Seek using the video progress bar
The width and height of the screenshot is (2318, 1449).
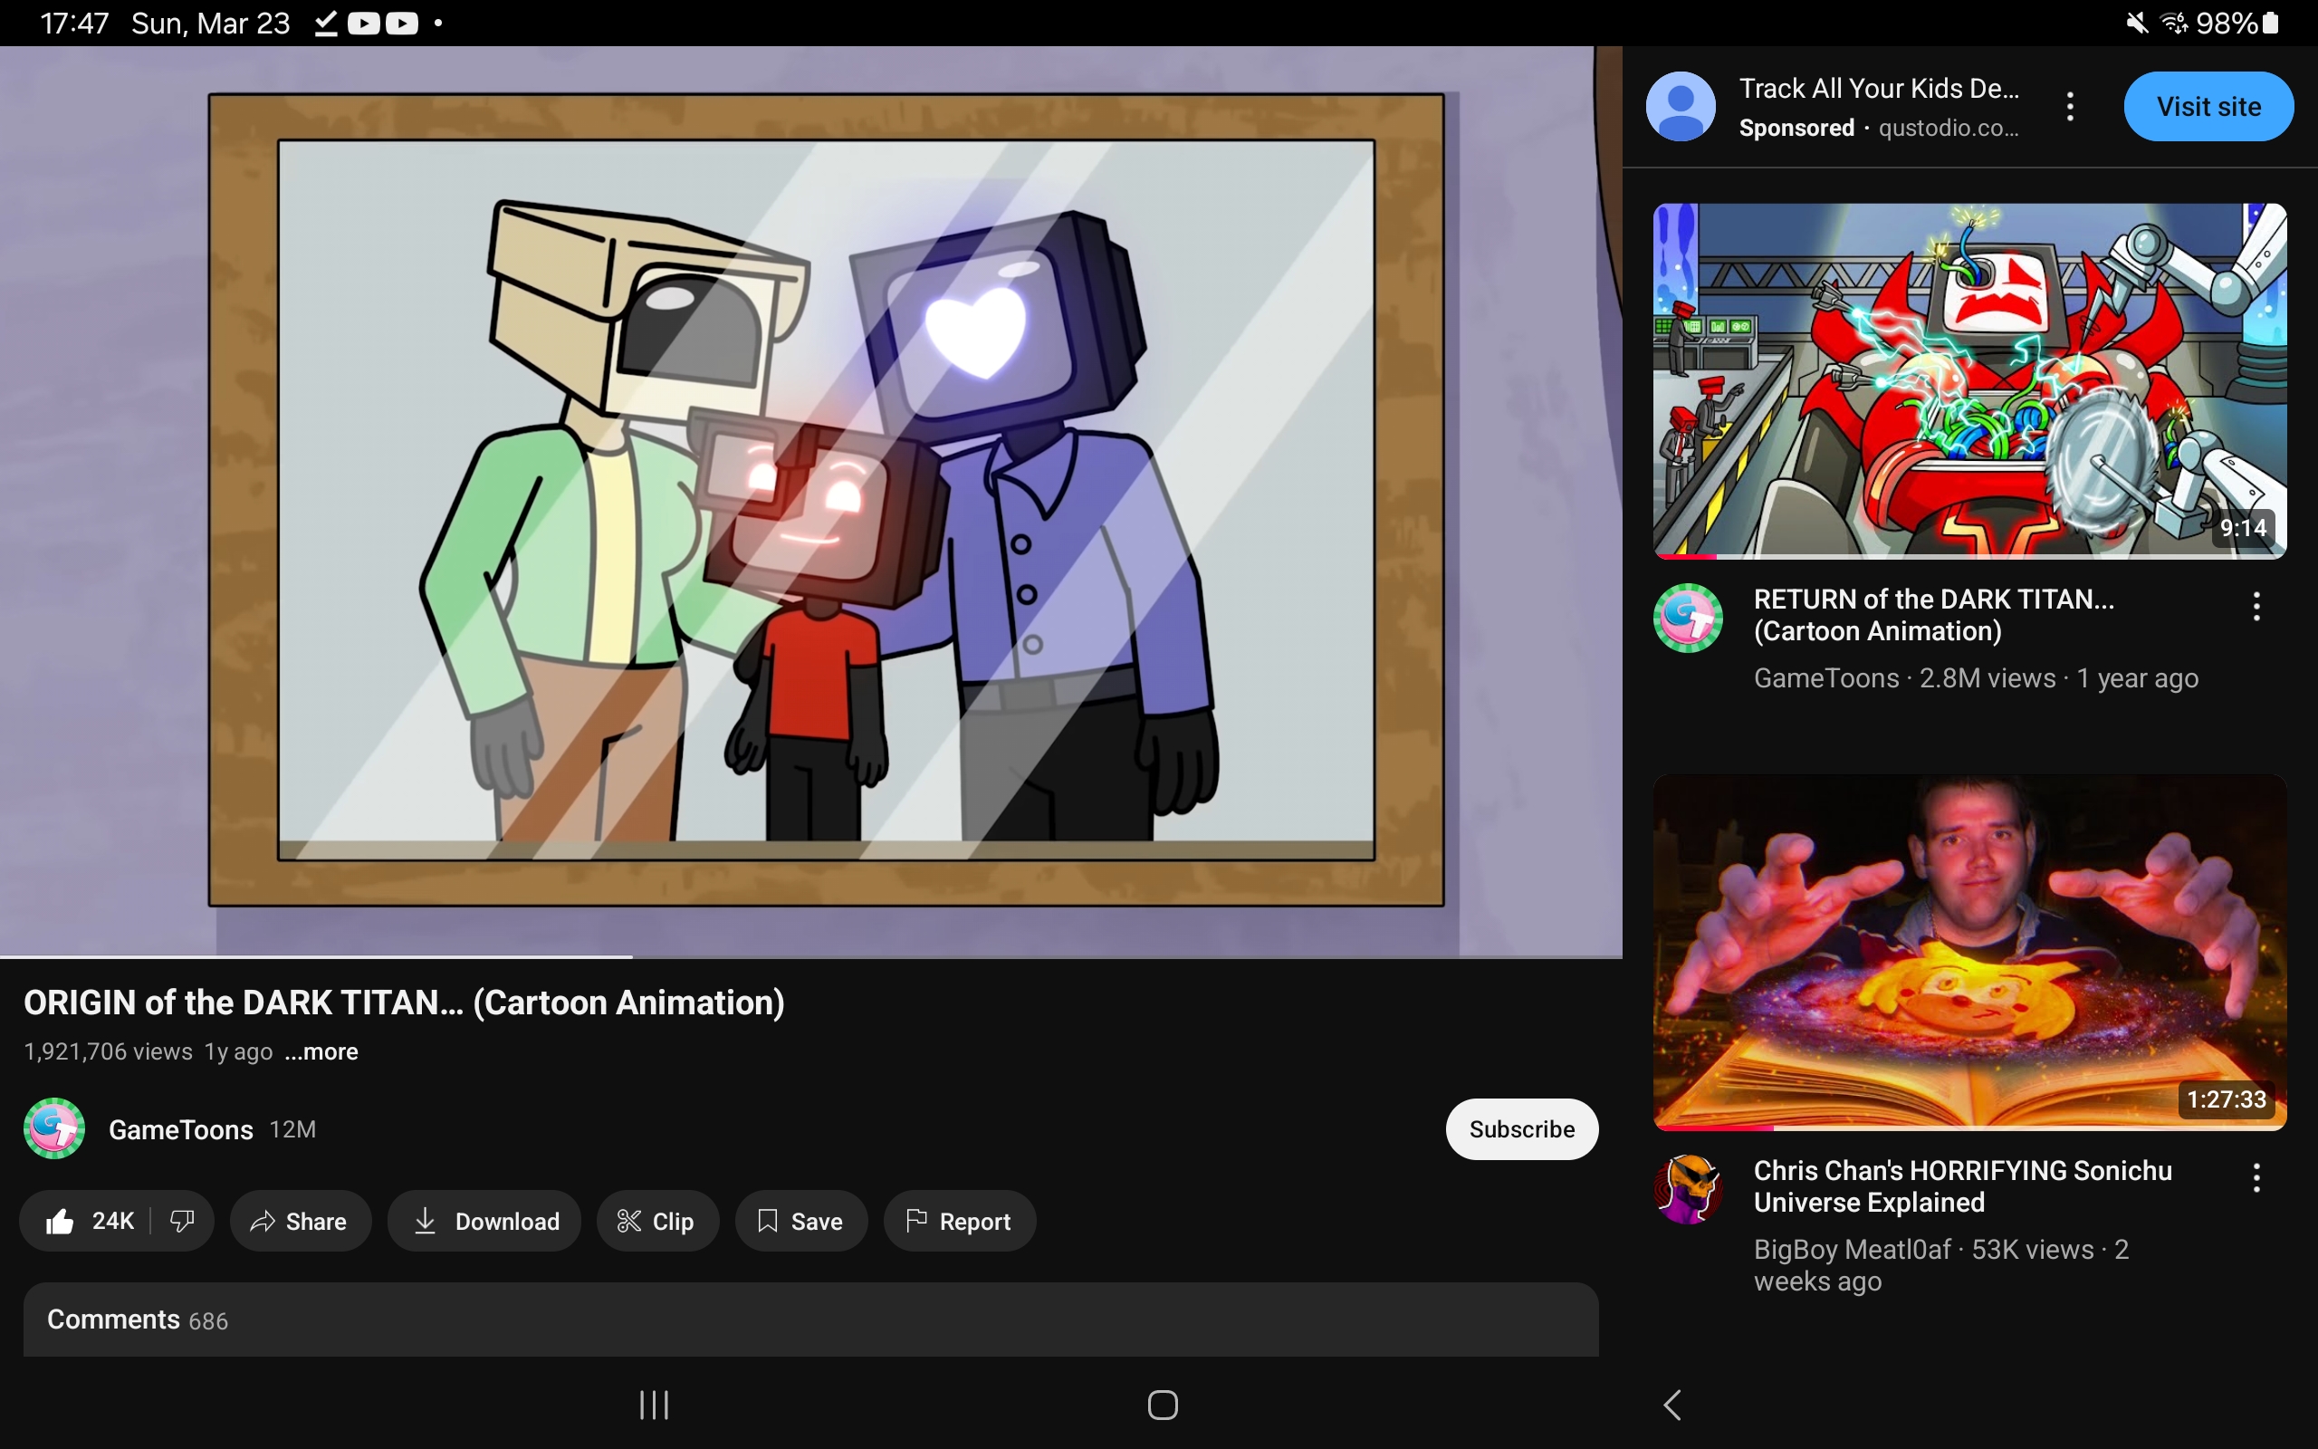811,956
